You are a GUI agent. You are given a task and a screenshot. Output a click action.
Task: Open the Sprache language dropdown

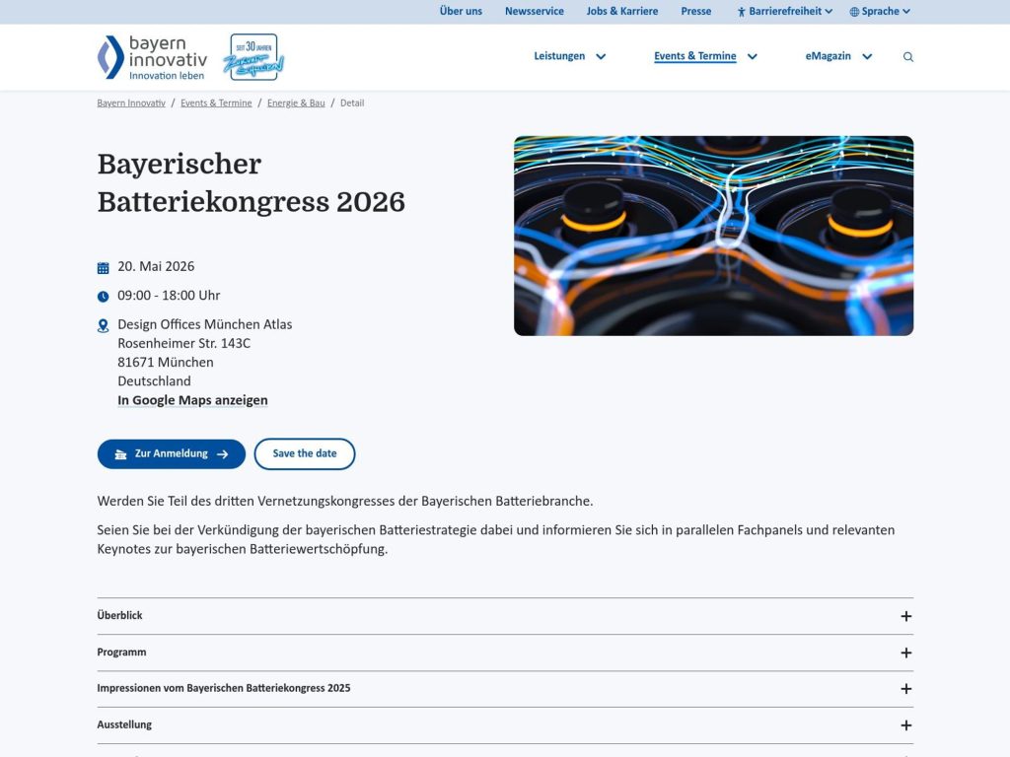[881, 11]
